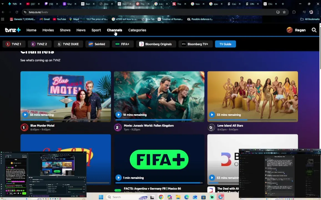
Task: Click FACTS: Argentina v Germany title text
Action: coord(152,189)
